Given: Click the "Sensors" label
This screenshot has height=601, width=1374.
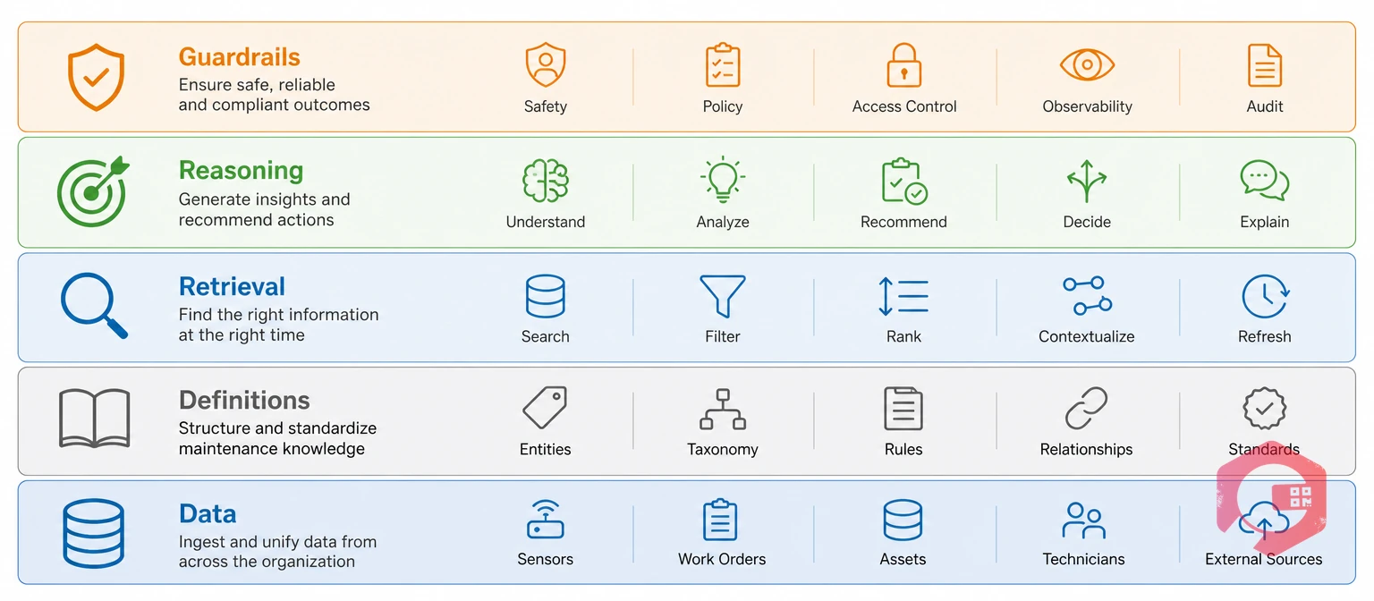Looking at the screenshot, I should coord(546,560).
